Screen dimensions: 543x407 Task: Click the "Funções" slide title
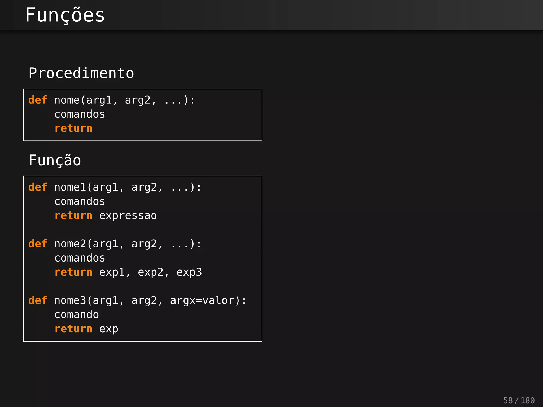(x=65, y=15)
